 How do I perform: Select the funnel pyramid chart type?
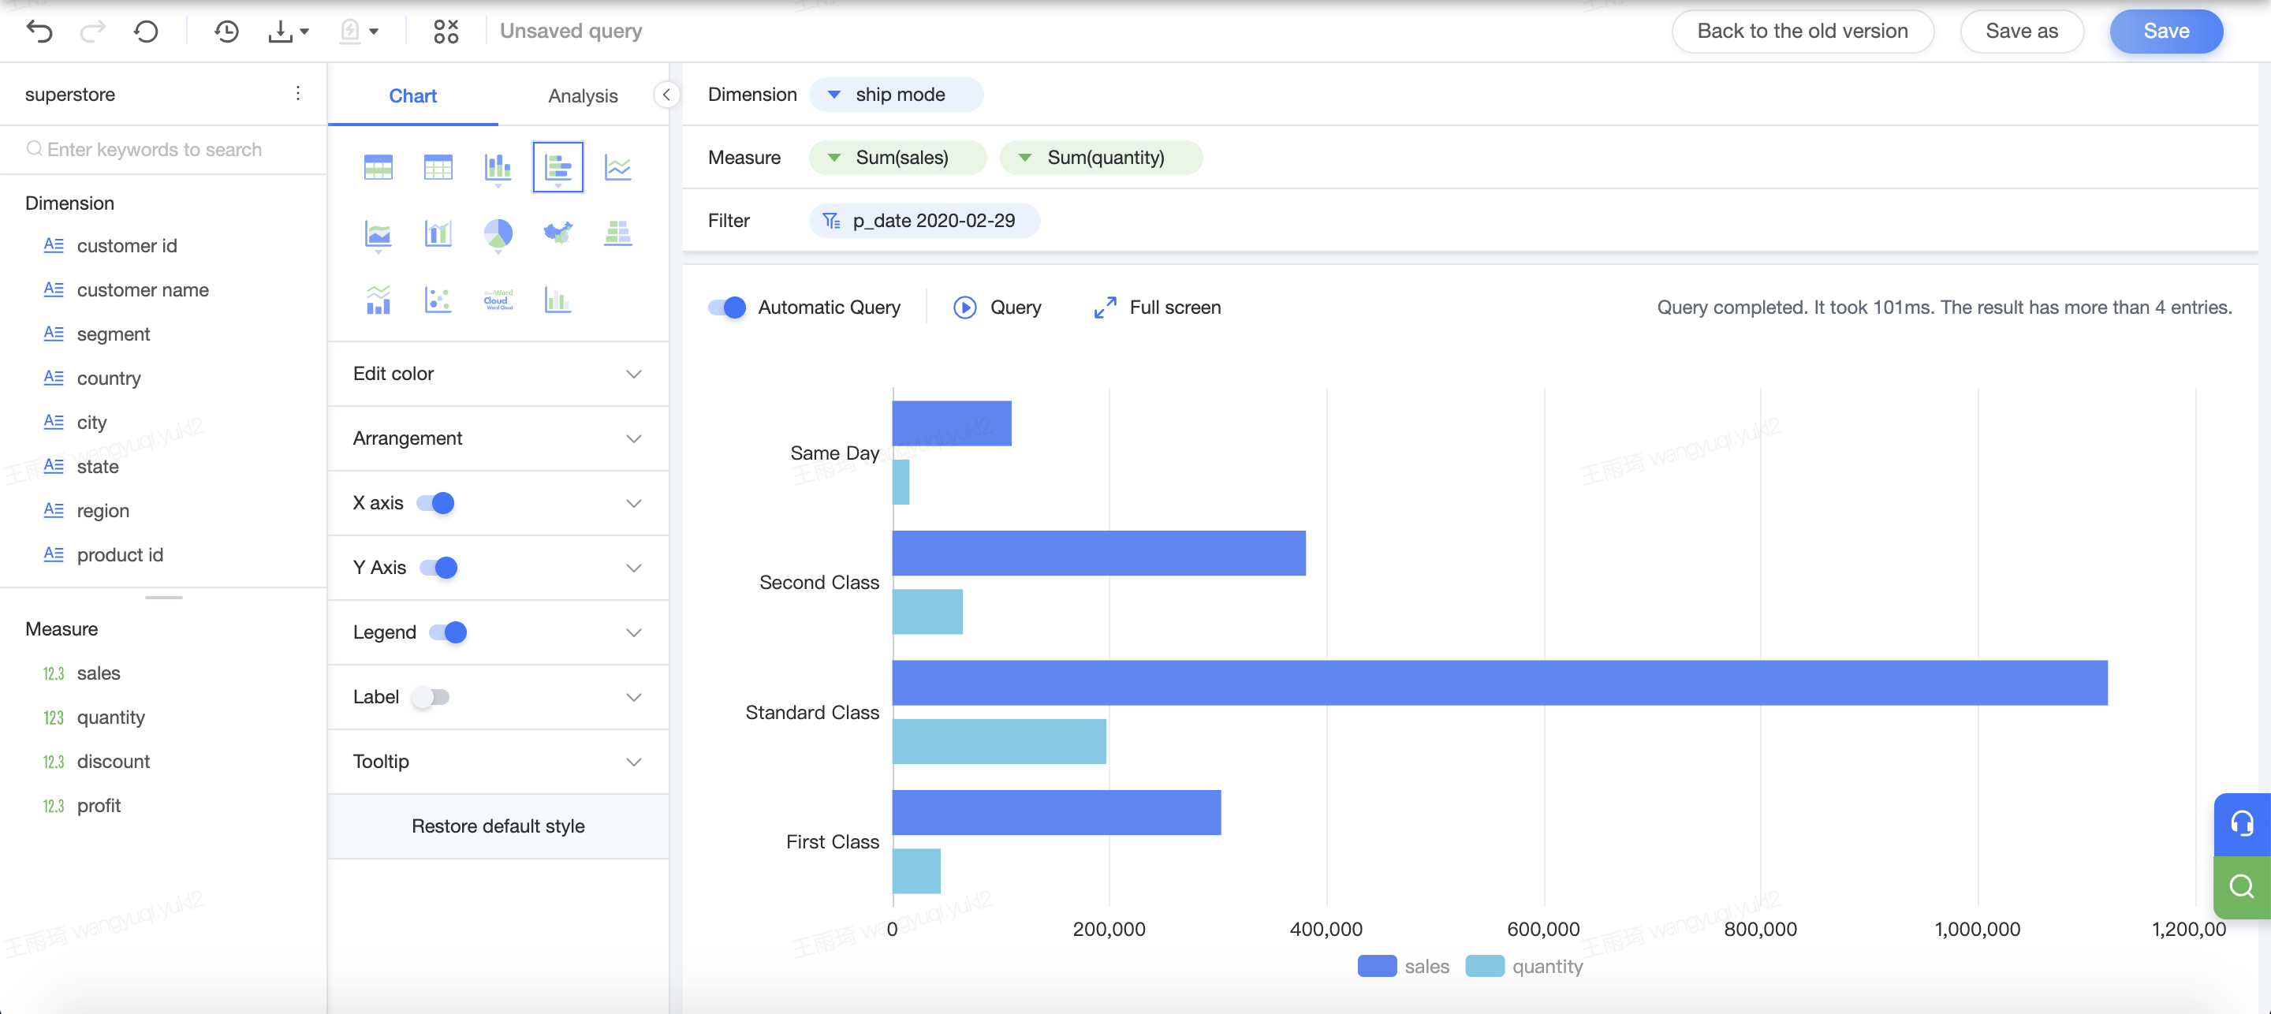618,233
